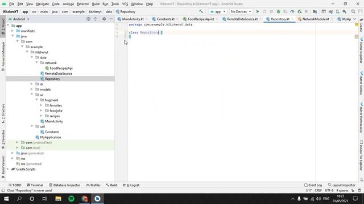
Task: Expand the favorites package
Action: (x=42, y=105)
